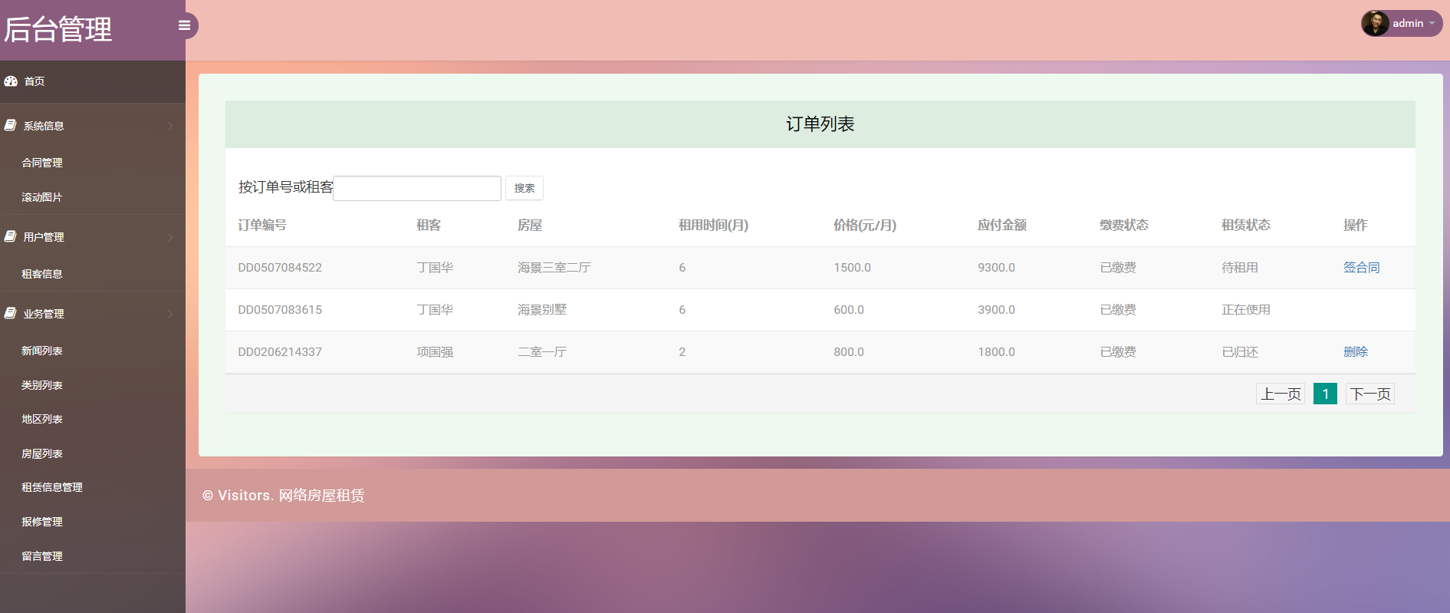The image size is (1450, 613).
Task: Click the 已归还 status cell
Action: click(x=1240, y=352)
